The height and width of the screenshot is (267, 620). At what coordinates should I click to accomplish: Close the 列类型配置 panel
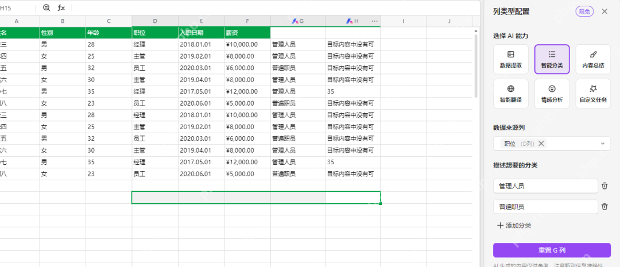click(604, 11)
